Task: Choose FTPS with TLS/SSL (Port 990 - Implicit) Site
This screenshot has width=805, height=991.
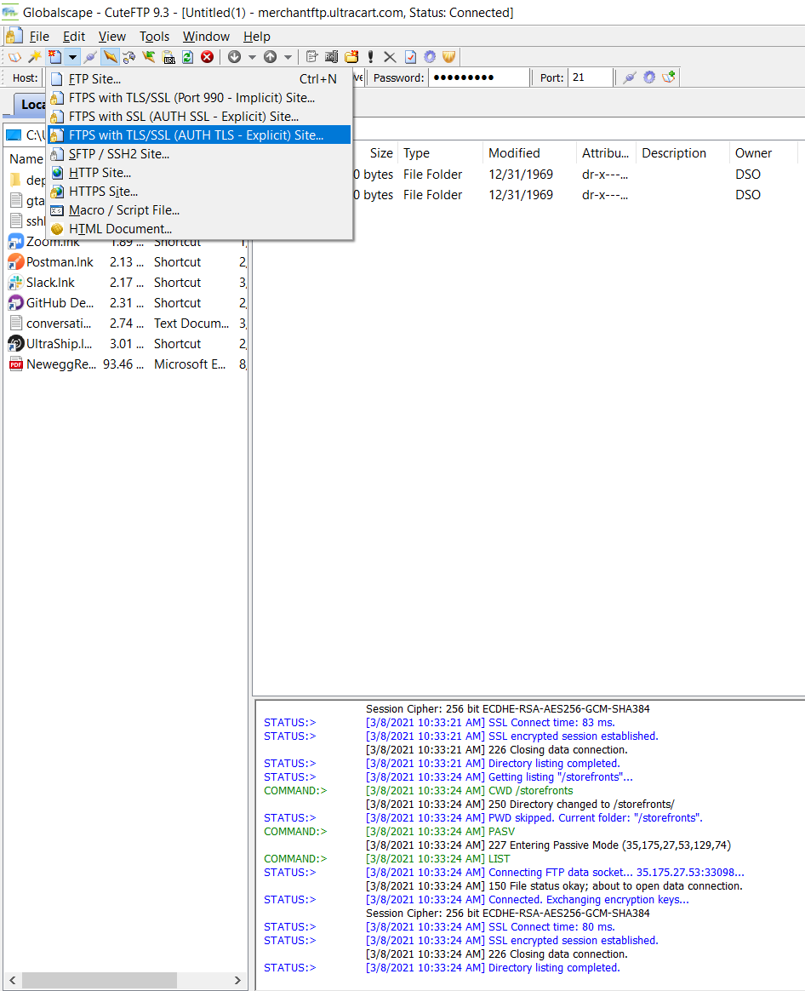Action: [x=199, y=98]
